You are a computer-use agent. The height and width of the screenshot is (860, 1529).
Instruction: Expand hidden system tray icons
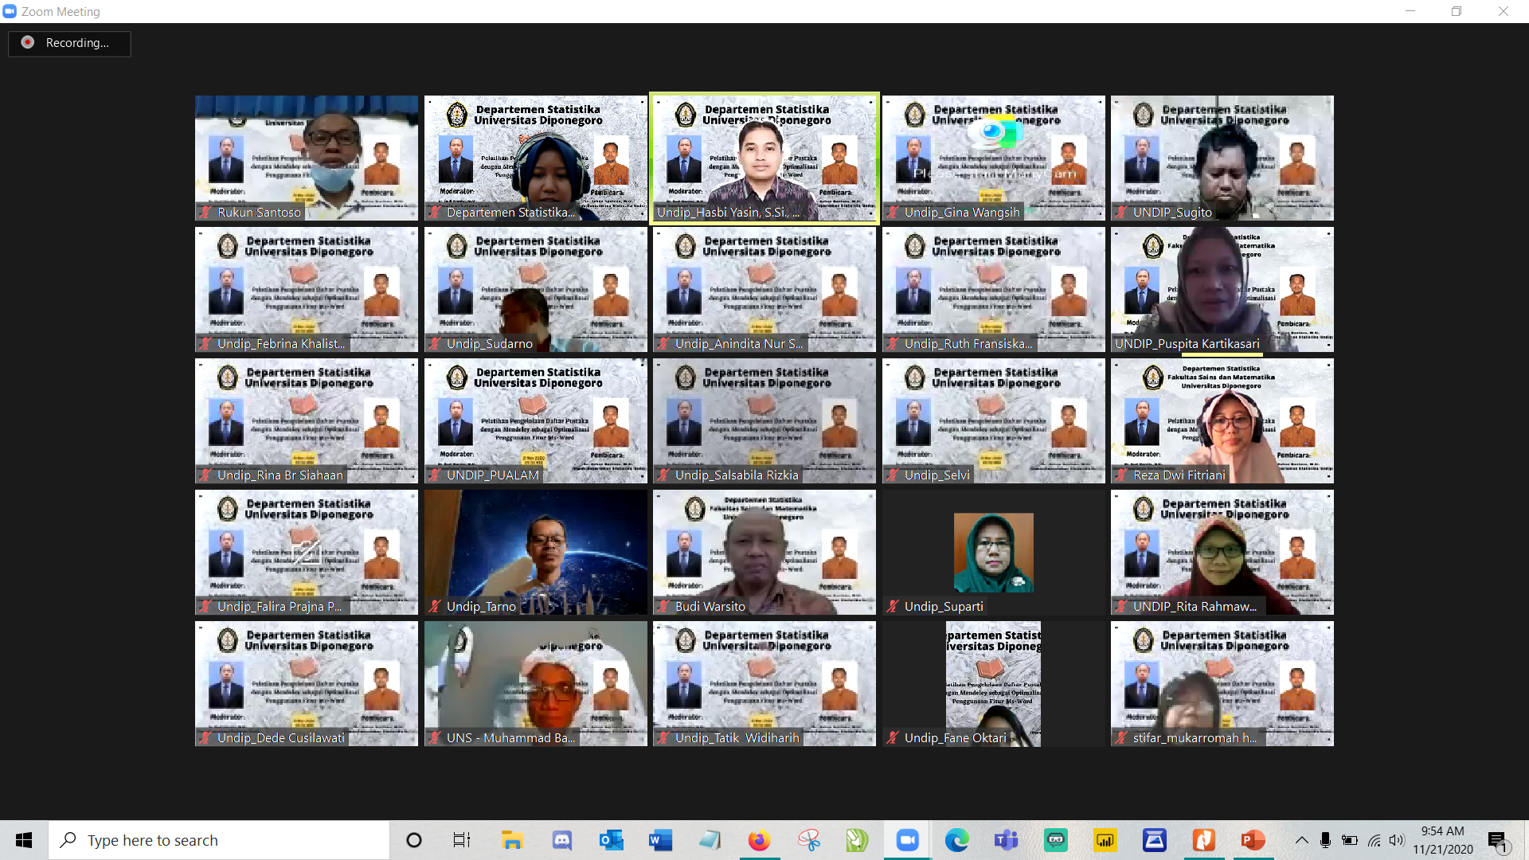click(x=1301, y=840)
